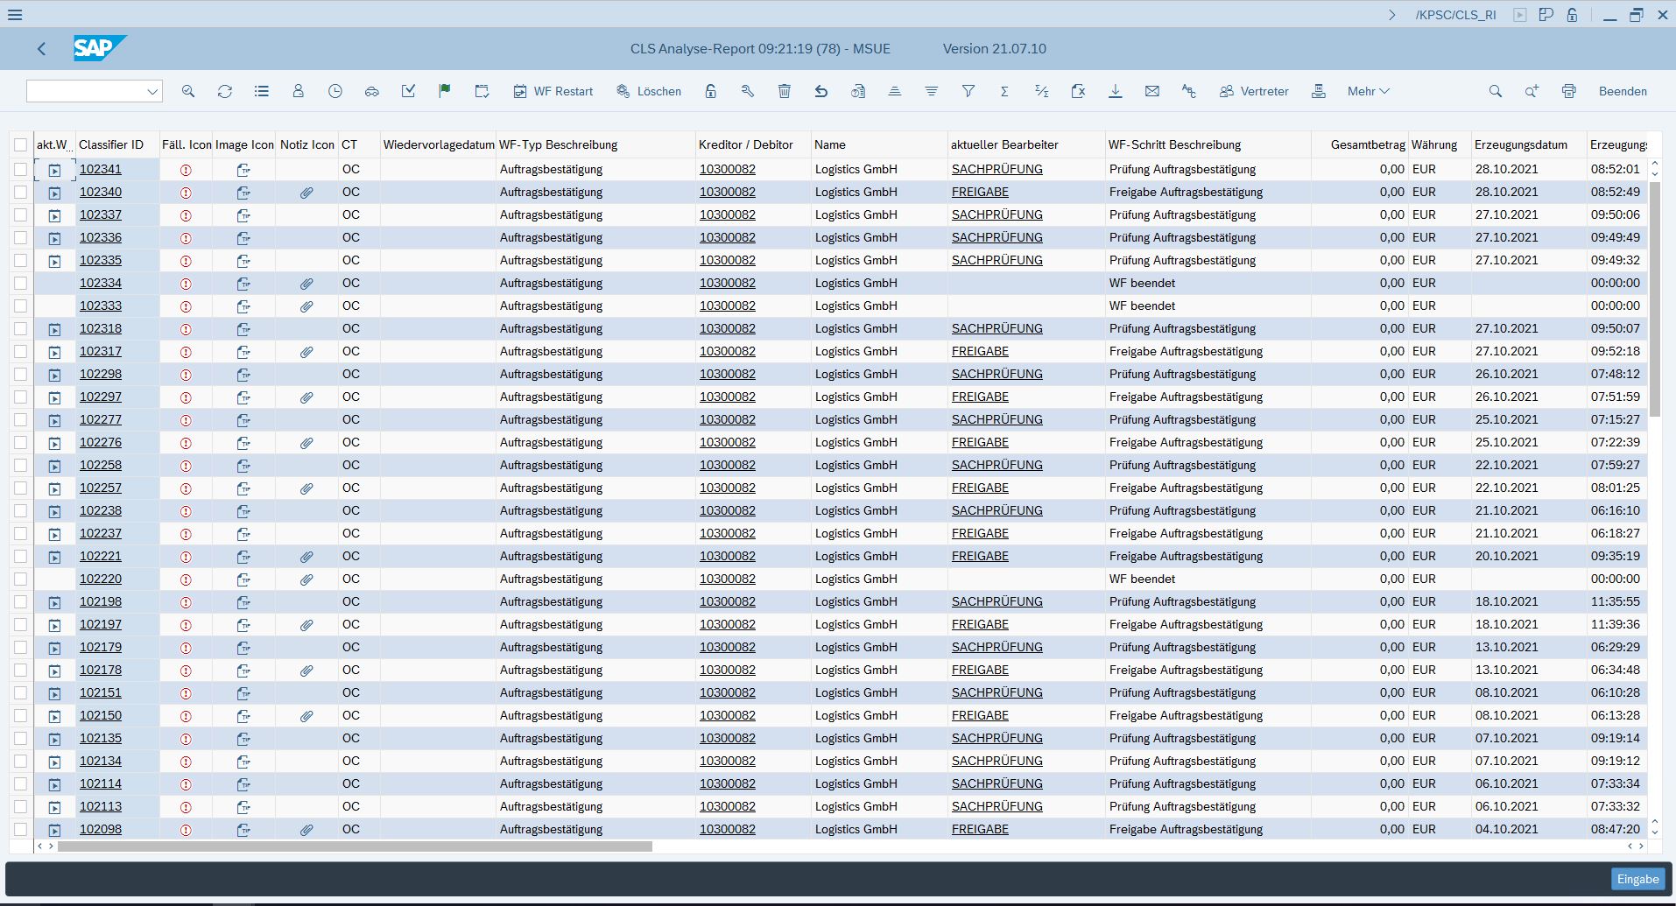Viewport: 1676px width, 906px height.
Task: Click the Refresh icon in toolbar
Action: [225, 91]
